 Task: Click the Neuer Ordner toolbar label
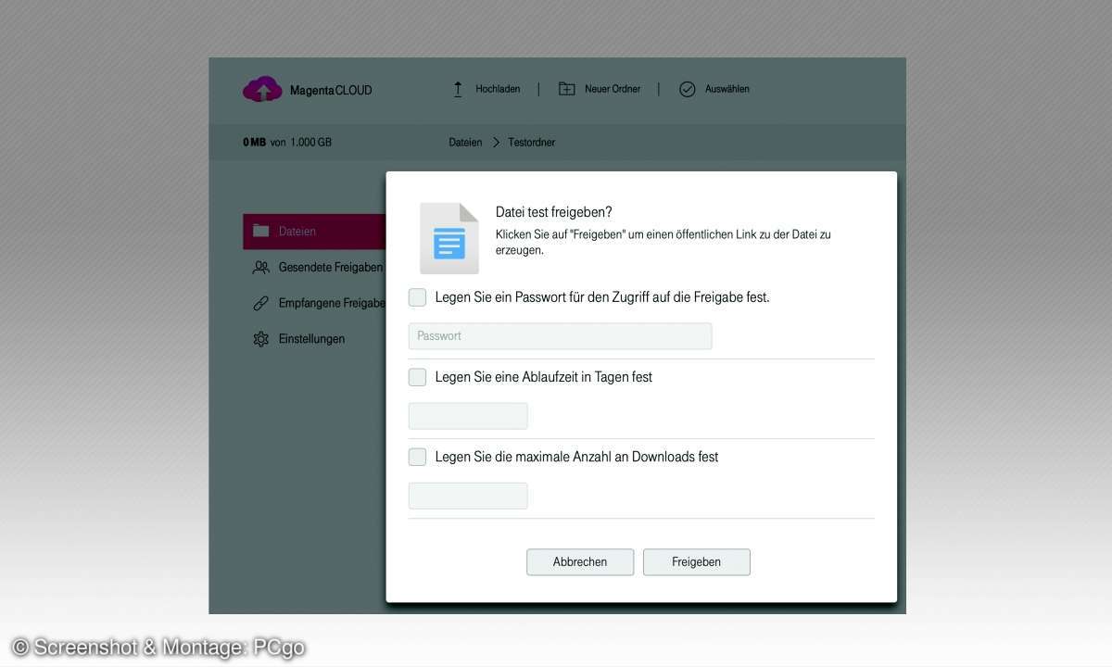[x=613, y=89]
